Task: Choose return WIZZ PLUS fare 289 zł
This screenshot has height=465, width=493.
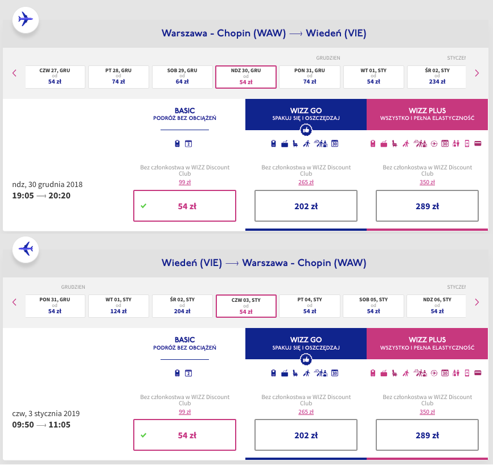Action: [428, 435]
